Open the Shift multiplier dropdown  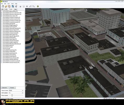tap(16, 93)
